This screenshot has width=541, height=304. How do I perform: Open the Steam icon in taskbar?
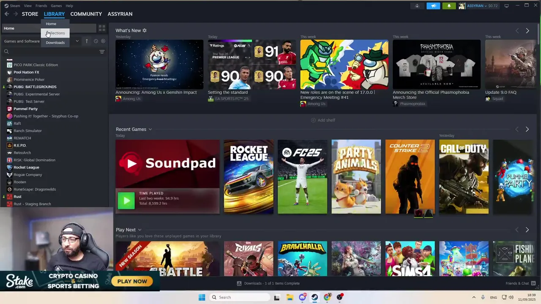coord(315,297)
